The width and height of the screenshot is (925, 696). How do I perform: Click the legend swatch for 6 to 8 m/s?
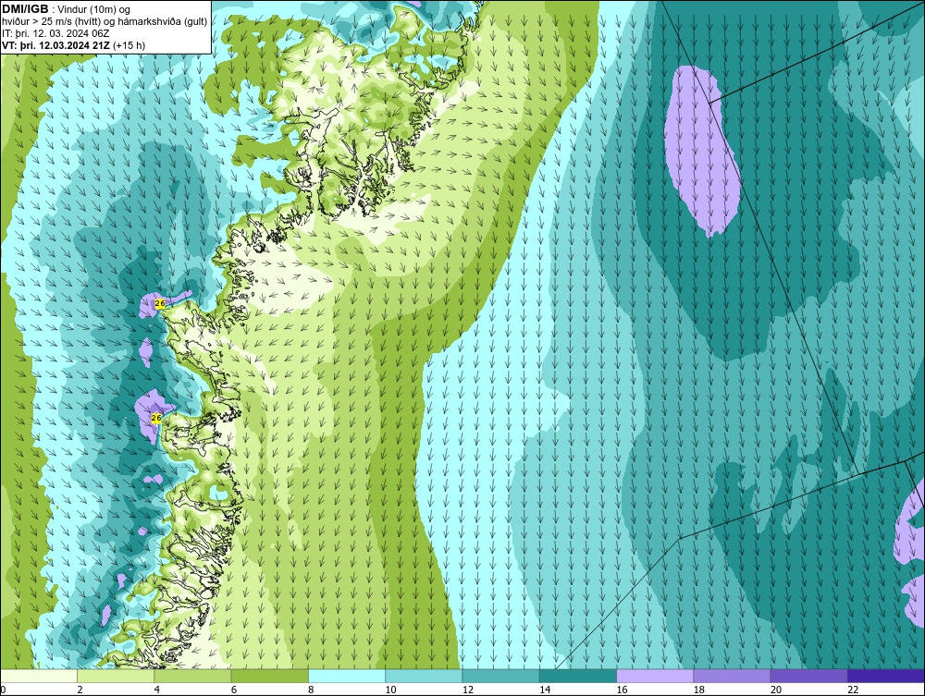pos(270,676)
